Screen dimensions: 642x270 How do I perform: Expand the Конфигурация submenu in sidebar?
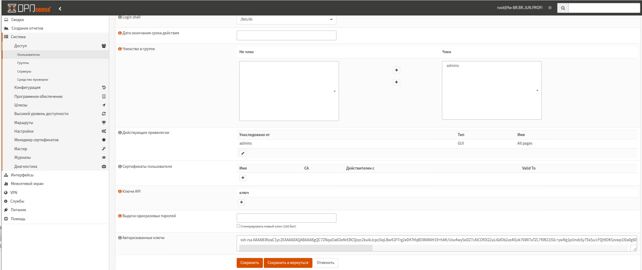27,88
